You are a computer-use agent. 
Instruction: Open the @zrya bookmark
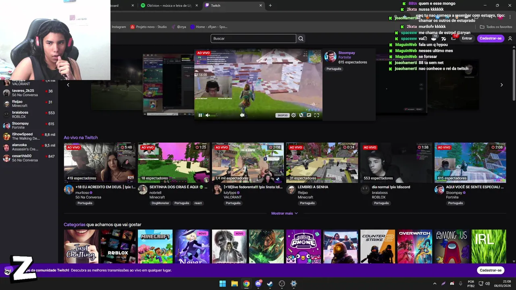pyautogui.click(x=179, y=27)
